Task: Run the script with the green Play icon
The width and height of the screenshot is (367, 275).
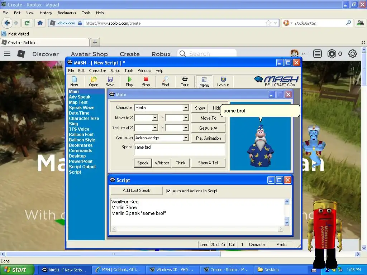Action: pos(129,81)
